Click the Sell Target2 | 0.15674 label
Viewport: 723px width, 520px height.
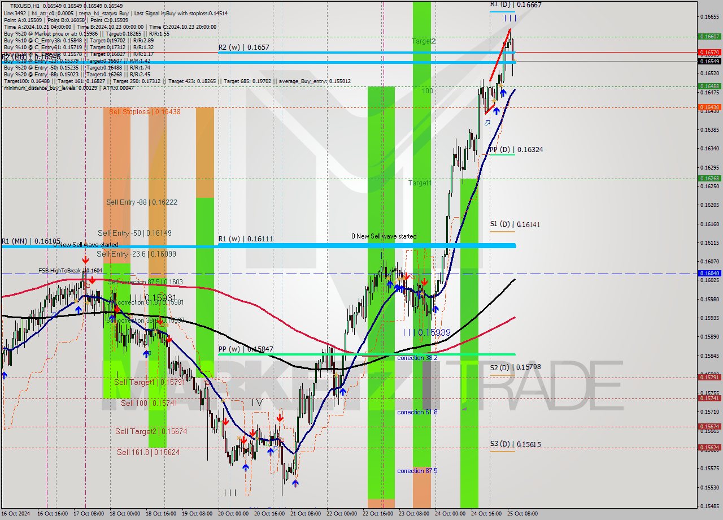pos(151,431)
